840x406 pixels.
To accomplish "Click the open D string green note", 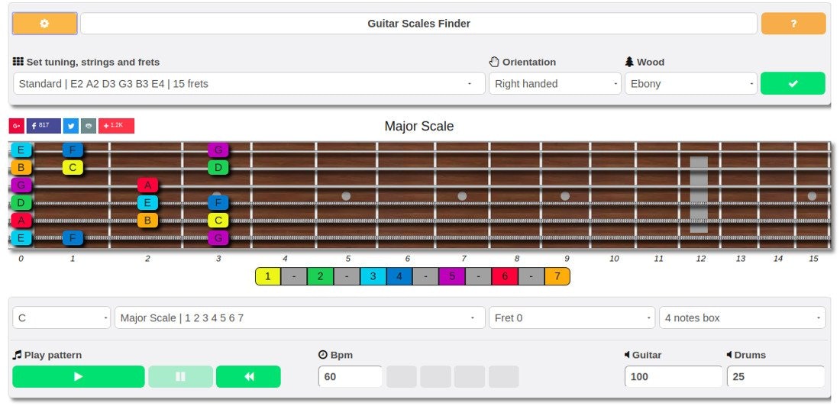I will [x=21, y=203].
